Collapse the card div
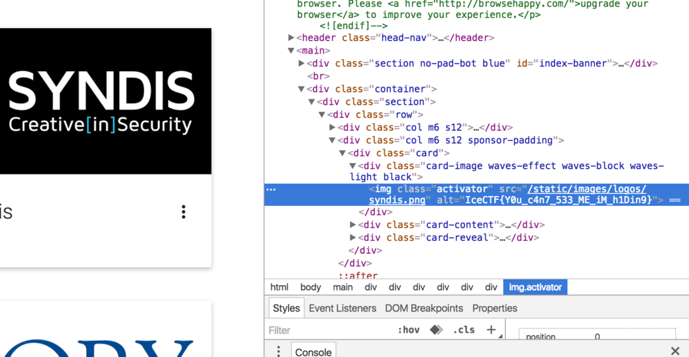 point(342,153)
